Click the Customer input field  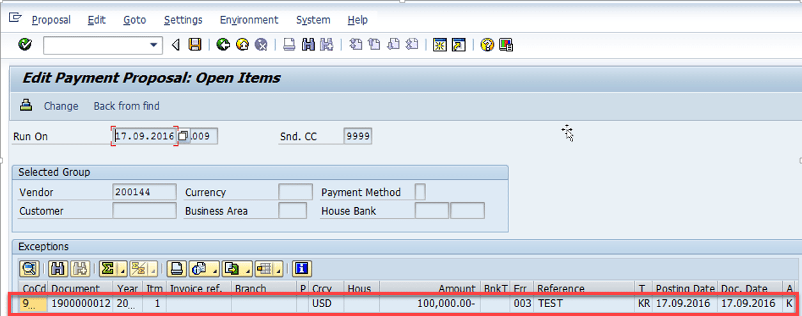pyautogui.click(x=144, y=210)
